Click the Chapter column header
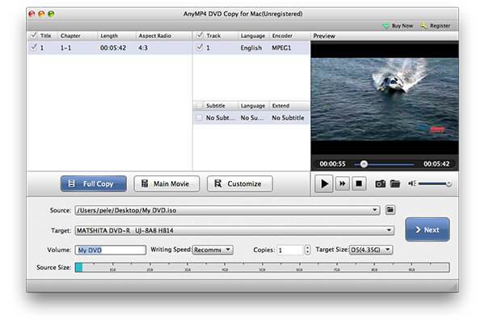The height and width of the screenshot is (320, 485). pos(70,36)
